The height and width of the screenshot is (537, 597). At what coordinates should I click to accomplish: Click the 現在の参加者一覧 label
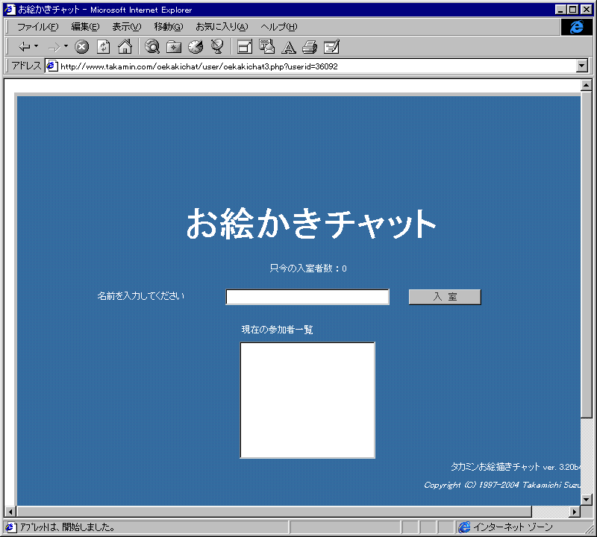point(277,330)
